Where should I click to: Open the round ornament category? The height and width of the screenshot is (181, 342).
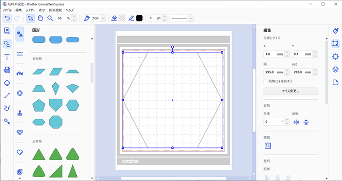[x=20, y=93]
